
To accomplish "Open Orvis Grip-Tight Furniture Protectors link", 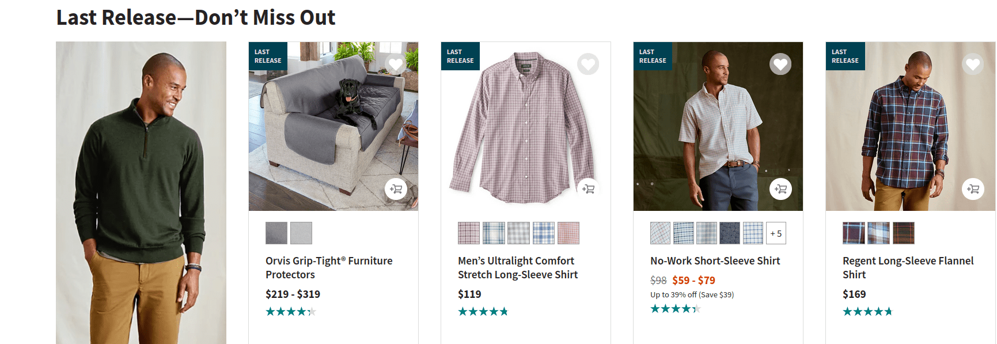I will pos(328,268).
